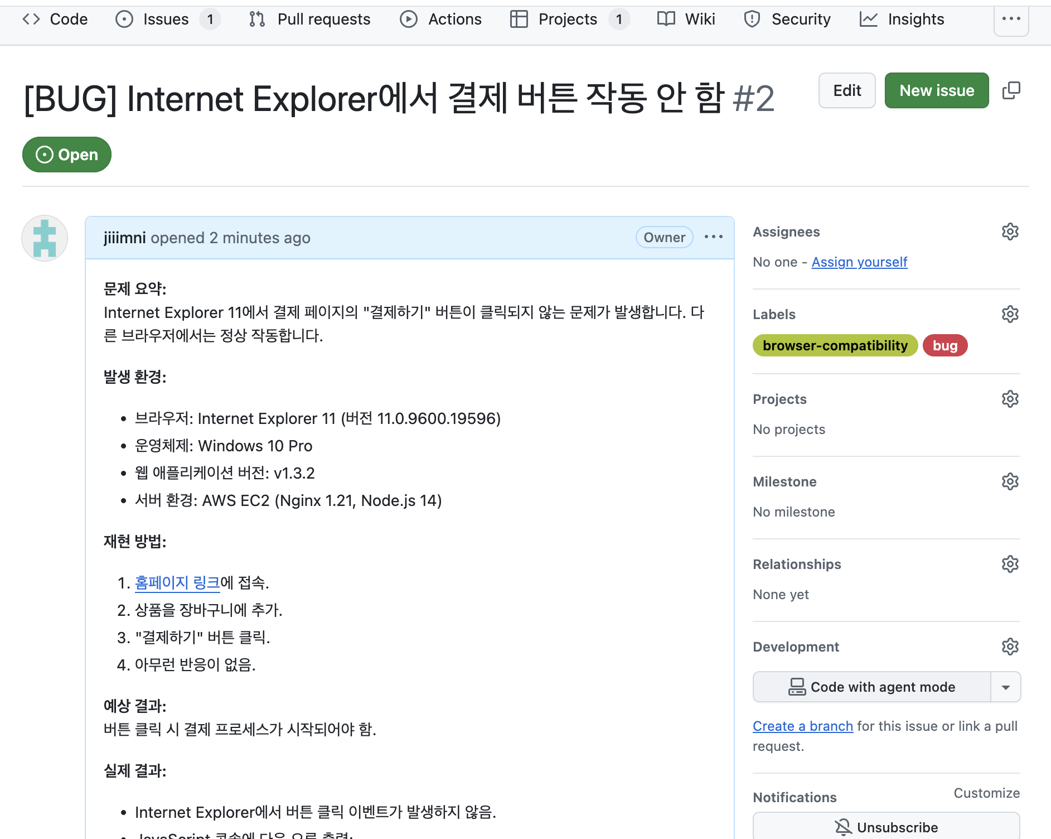Click the Actions play icon
1051x839 pixels.
[409, 20]
